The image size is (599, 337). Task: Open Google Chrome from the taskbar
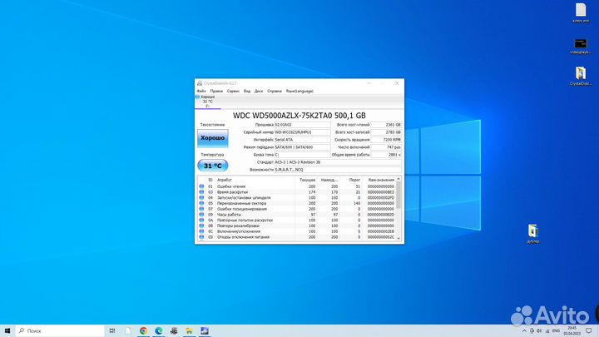[x=143, y=330]
